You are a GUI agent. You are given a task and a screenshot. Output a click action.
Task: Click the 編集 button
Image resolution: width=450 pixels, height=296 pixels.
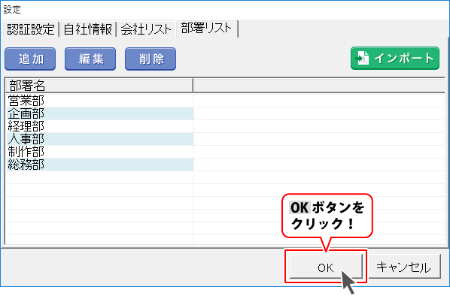90,59
